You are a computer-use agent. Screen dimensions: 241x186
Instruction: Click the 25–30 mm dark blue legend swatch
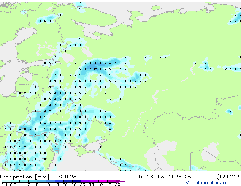point(76,181)
